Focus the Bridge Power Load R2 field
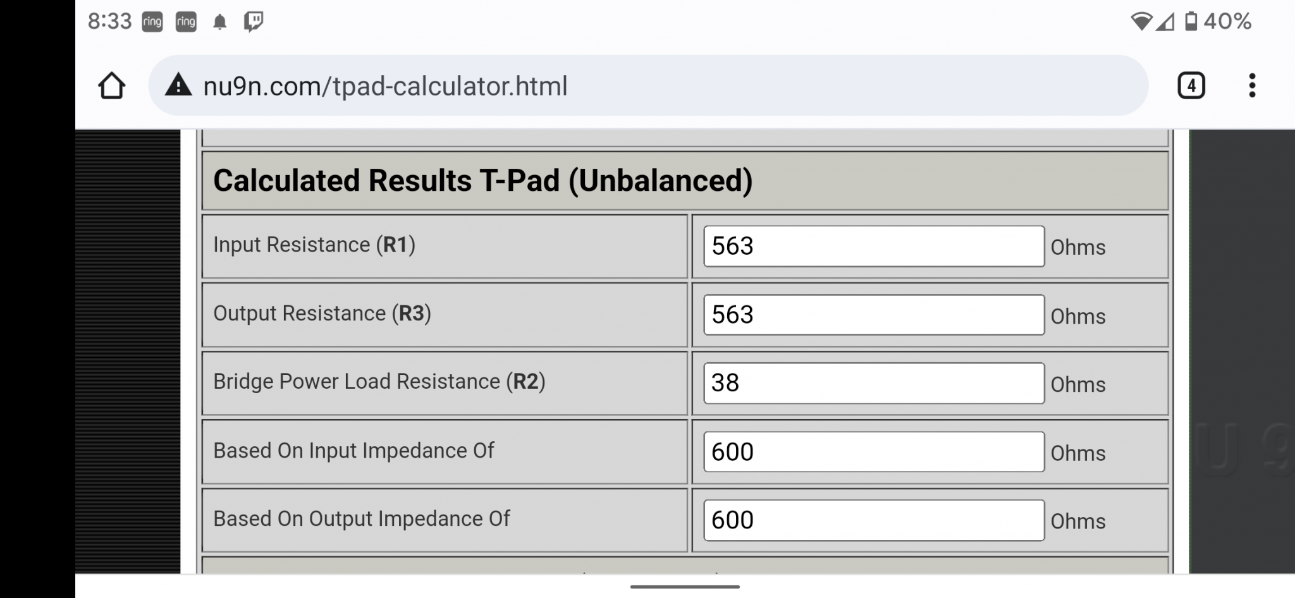 coord(874,383)
